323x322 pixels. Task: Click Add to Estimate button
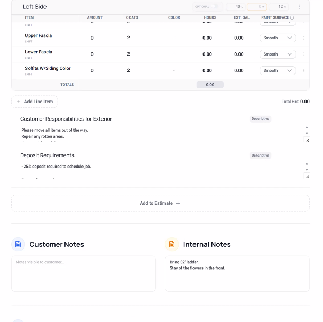point(160,203)
